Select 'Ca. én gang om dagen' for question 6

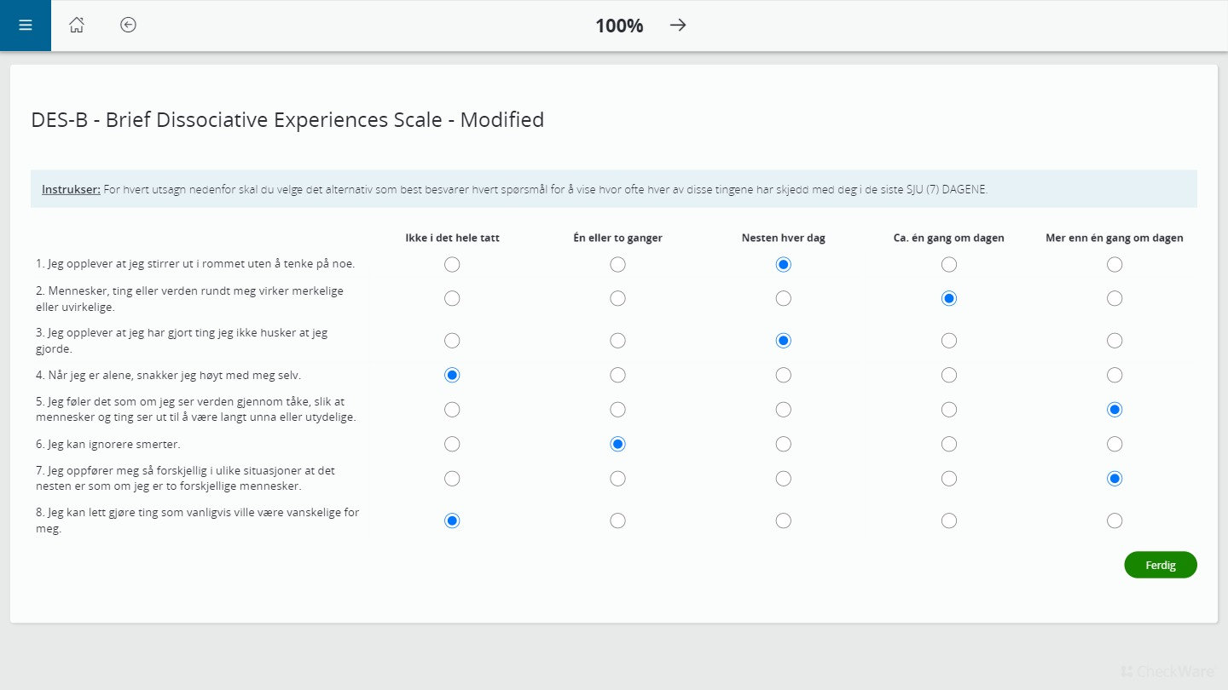(x=949, y=443)
